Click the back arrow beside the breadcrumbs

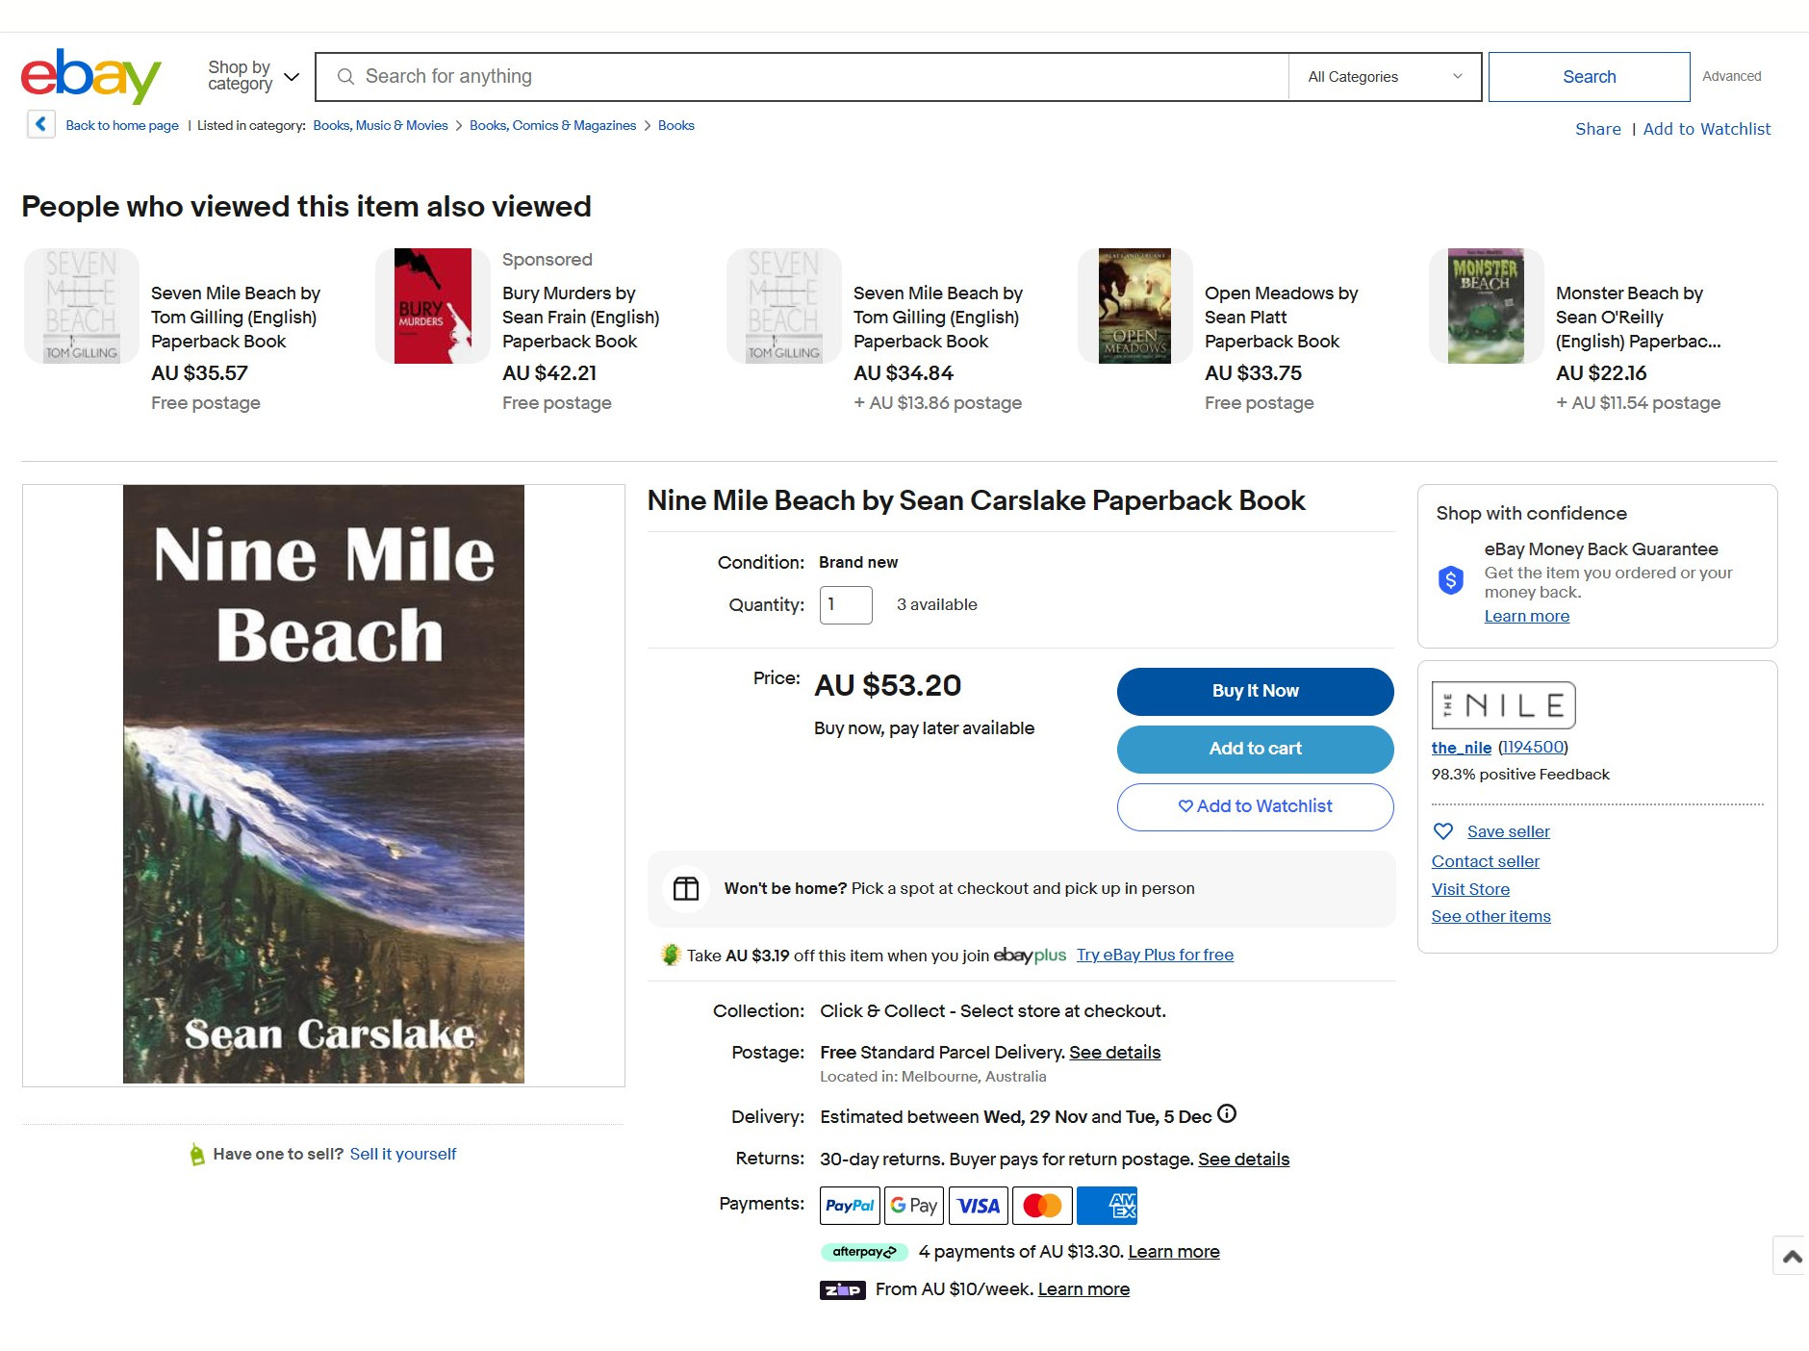click(x=40, y=124)
